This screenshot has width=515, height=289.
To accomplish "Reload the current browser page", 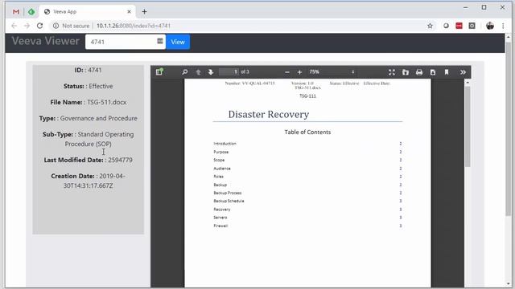I will point(39,26).
